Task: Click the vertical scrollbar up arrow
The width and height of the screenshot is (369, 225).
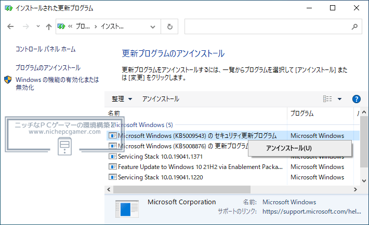Action: (x=364, y=112)
